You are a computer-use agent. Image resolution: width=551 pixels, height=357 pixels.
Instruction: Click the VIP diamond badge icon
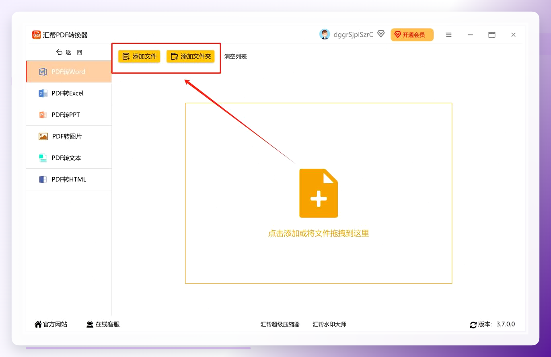coord(381,34)
